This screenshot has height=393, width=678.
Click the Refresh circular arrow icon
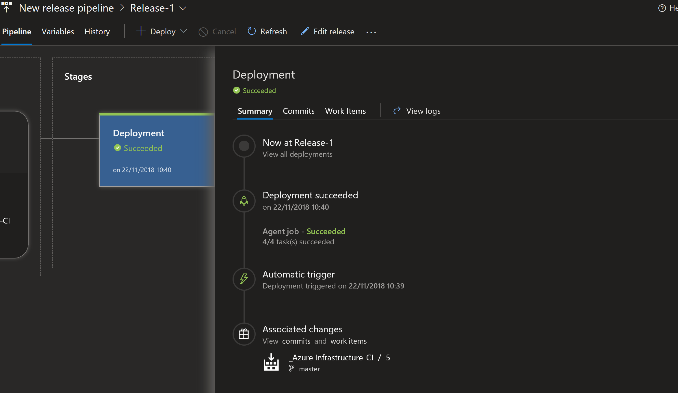click(x=252, y=31)
